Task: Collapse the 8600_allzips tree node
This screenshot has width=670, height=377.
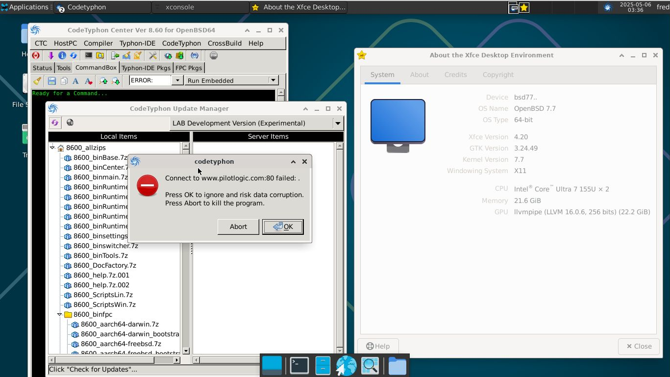Action: (x=52, y=148)
